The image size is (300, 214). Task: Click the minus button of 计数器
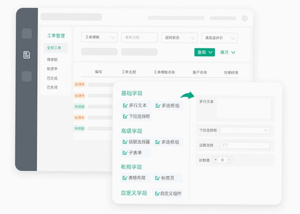[x=229, y=160]
